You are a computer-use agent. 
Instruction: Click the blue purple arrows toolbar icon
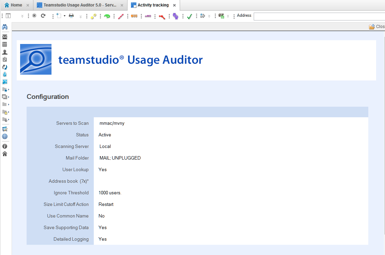pos(176,16)
